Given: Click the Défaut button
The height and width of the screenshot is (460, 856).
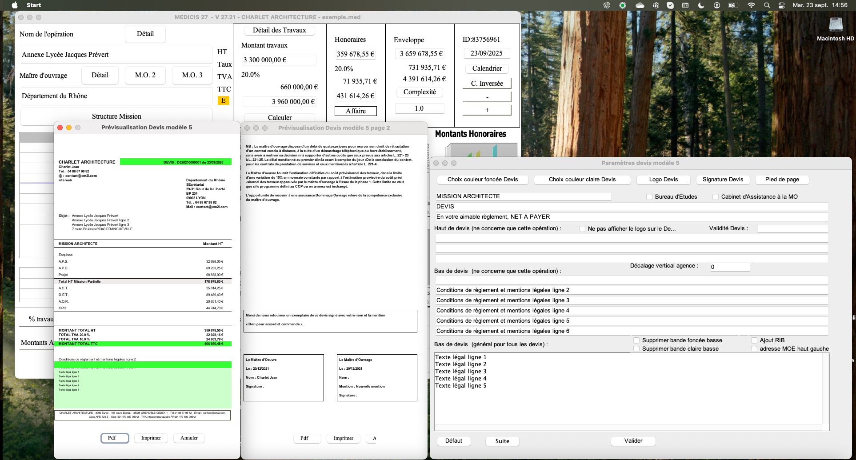Looking at the screenshot, I should coord(454,441).
